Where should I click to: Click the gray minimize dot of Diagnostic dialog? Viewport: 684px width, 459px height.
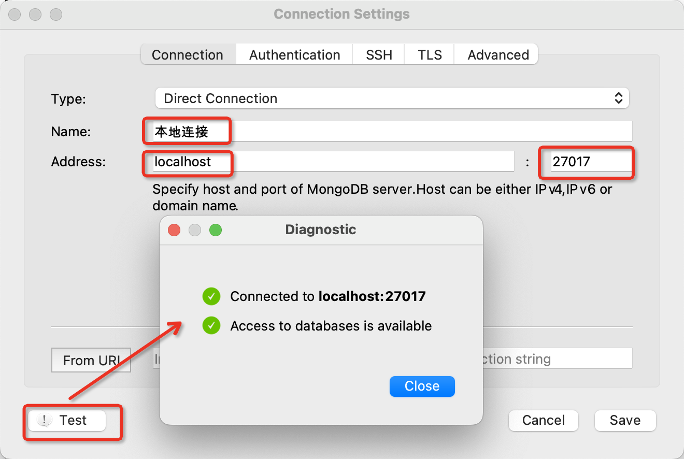195,229
